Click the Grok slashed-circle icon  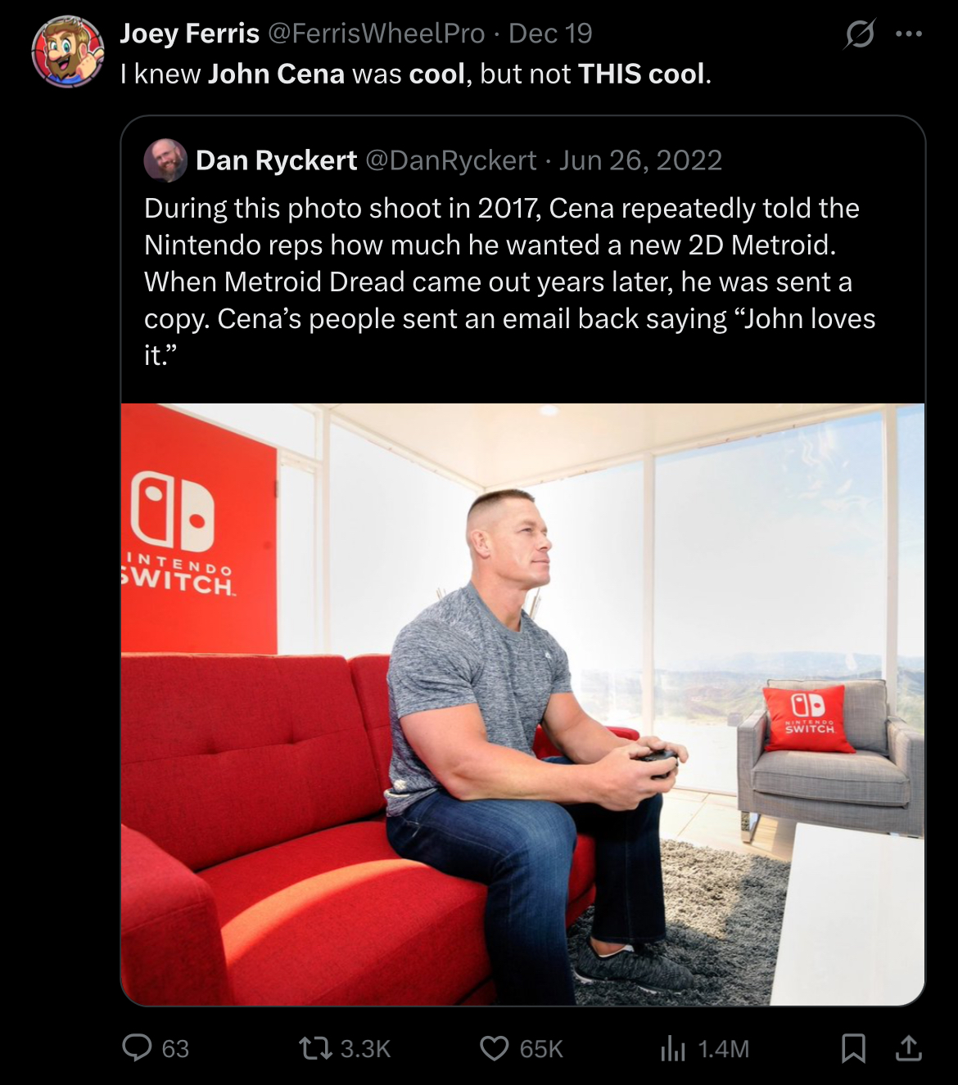point(860,34)
